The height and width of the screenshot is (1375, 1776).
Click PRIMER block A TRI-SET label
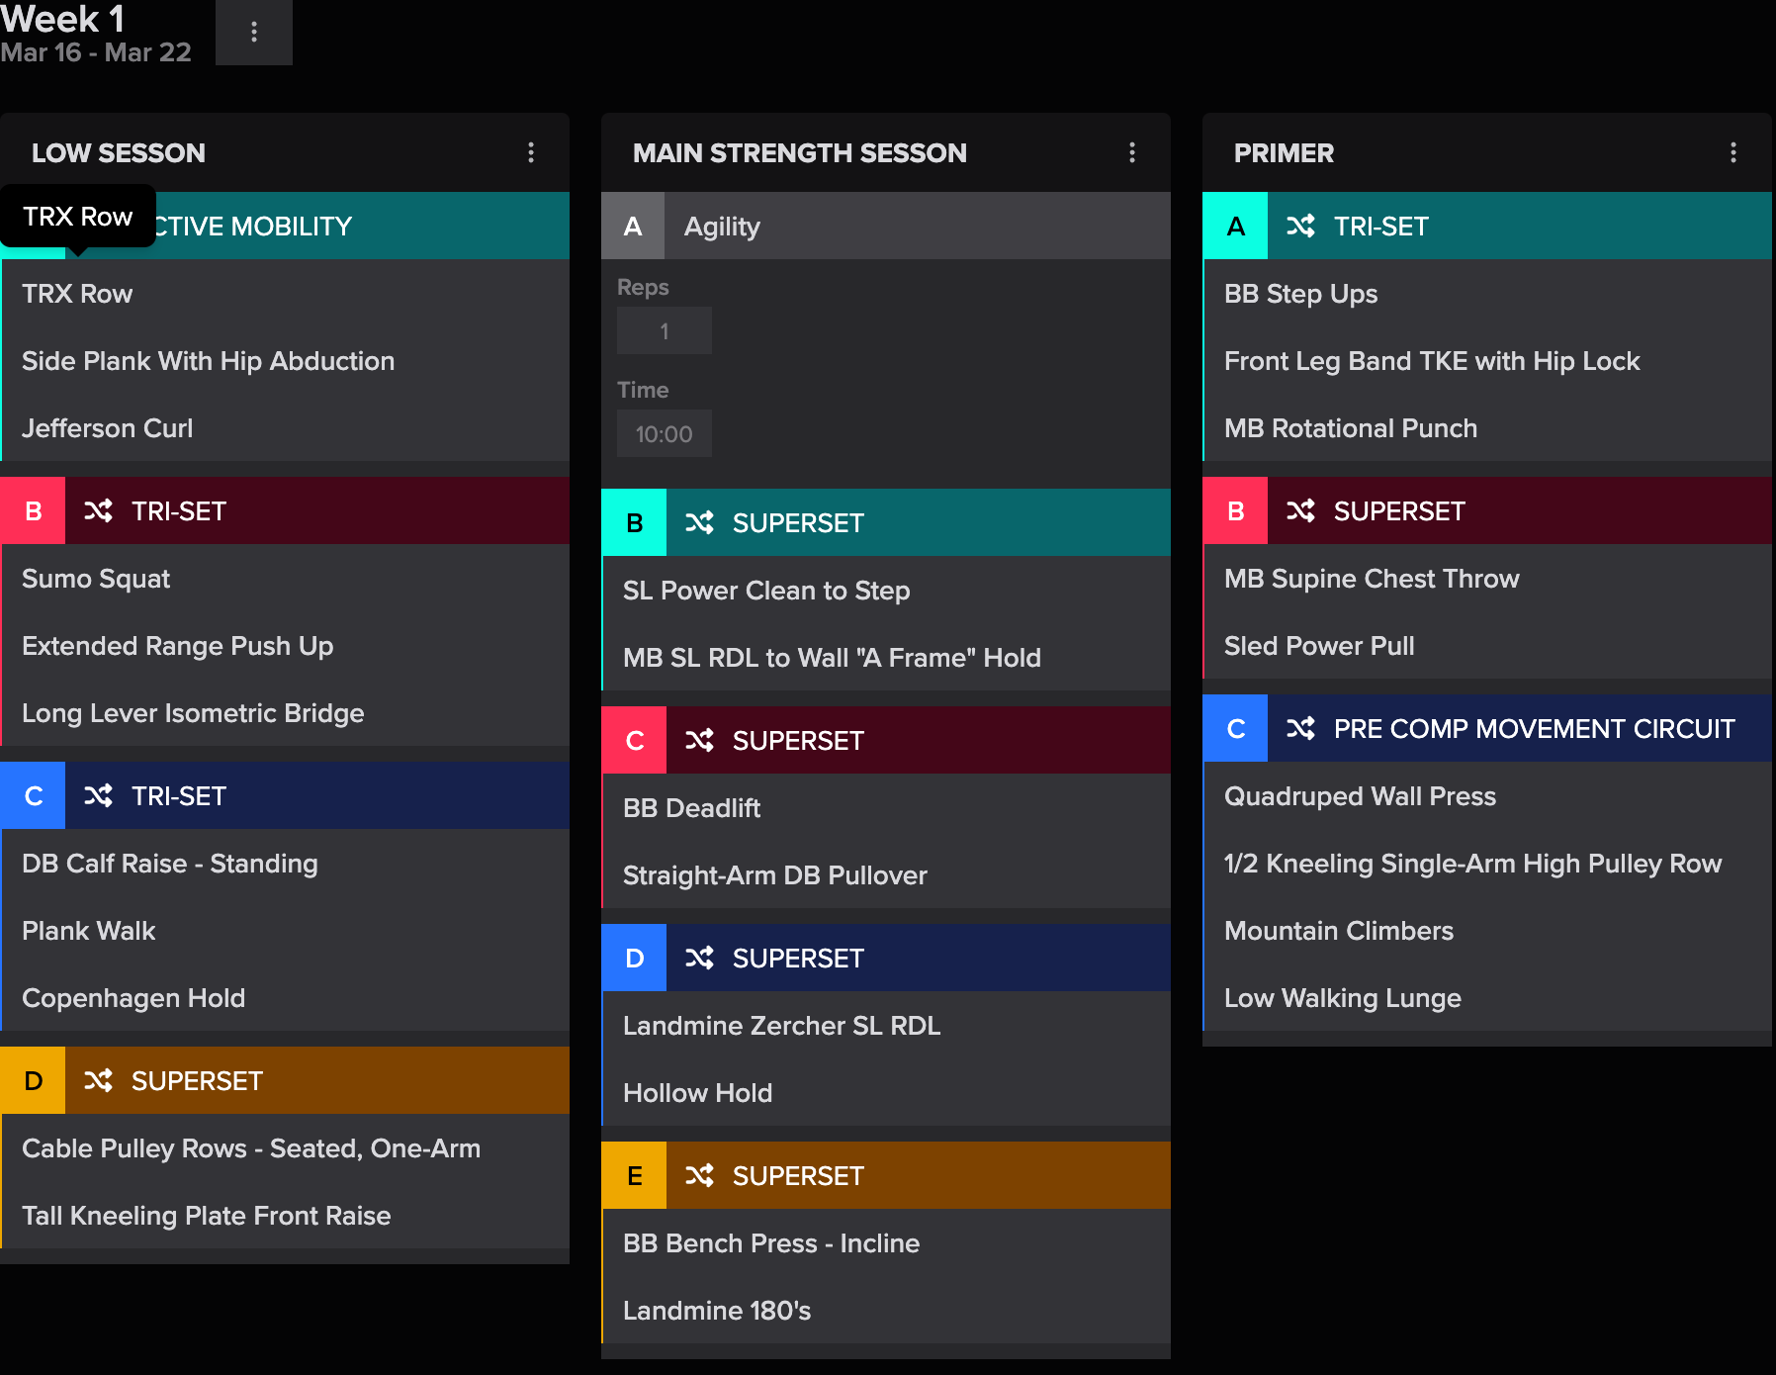pos(1381,226)
